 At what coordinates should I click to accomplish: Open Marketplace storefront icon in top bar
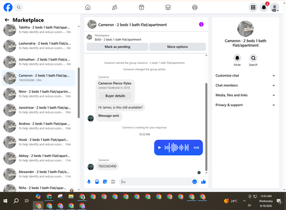pos(168,7)
